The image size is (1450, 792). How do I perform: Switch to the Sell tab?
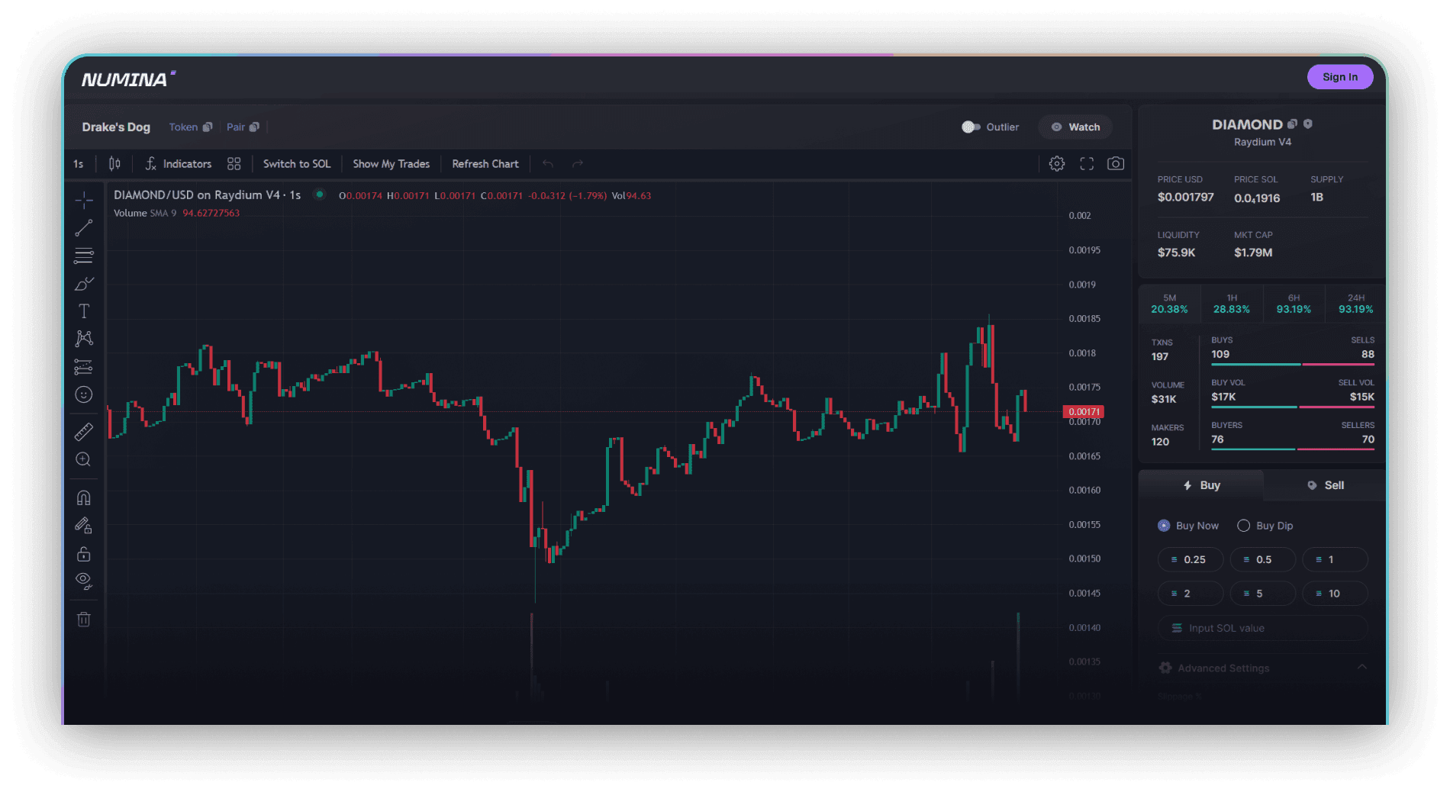[x=1325, y=485]
